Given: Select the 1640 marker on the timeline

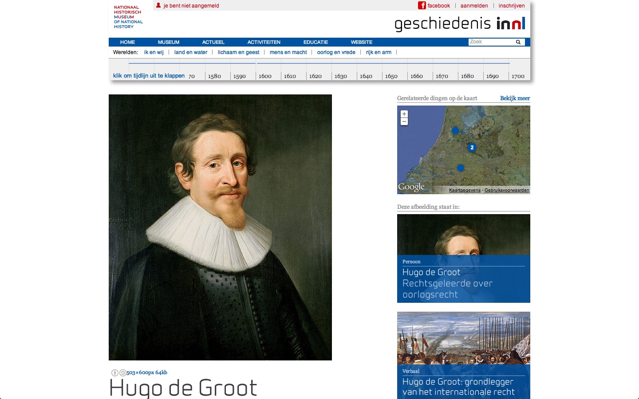Looking at the screenshot, I should [x=366, y=76].
